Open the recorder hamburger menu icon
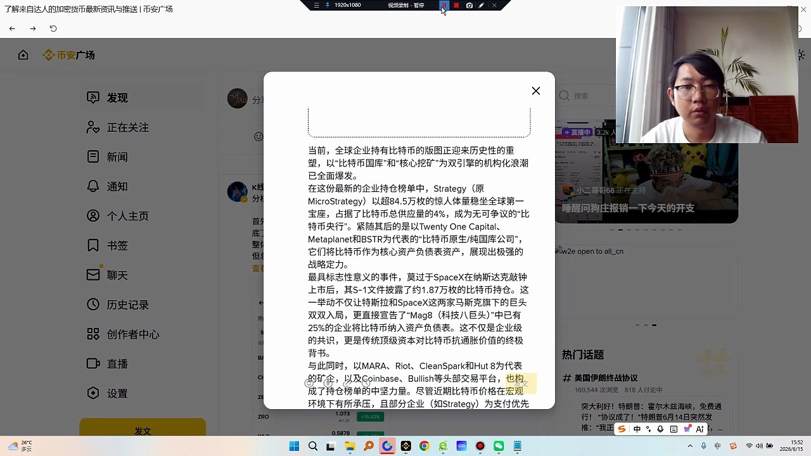This screenshot has width=811, height=456. tap(317, 5)
